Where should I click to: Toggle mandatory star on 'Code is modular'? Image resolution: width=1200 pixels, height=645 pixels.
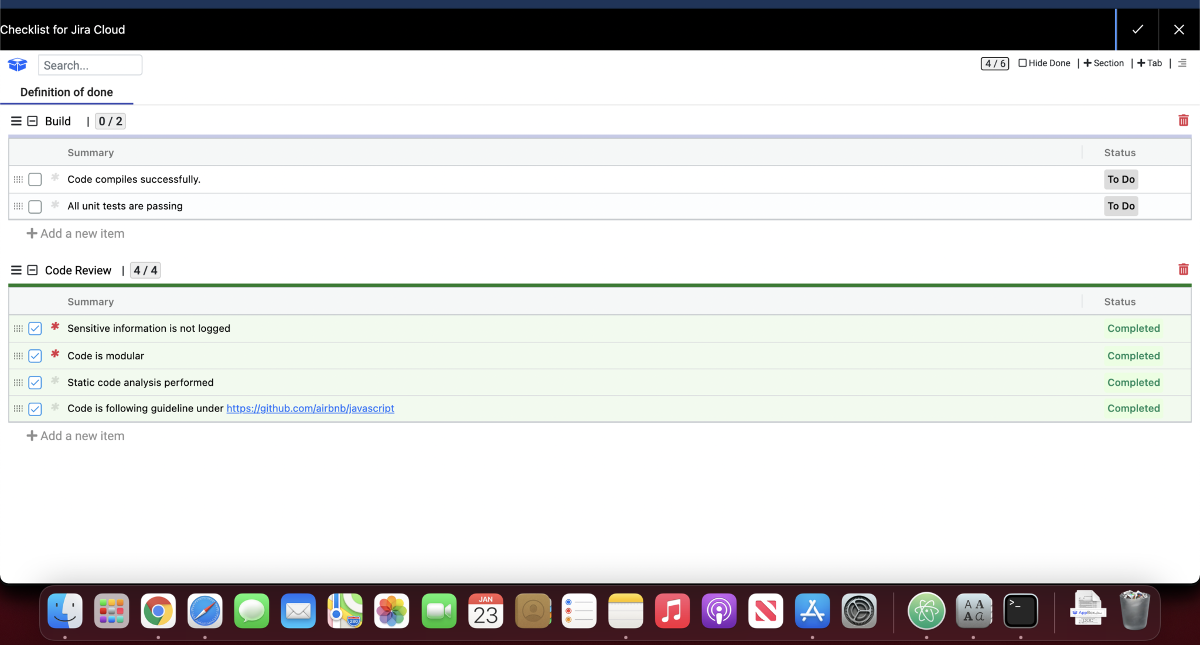[x=55, y=354]
